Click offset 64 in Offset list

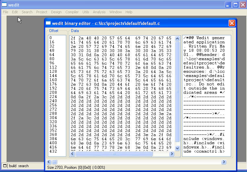pyautogui.click(x=52, y=55)
